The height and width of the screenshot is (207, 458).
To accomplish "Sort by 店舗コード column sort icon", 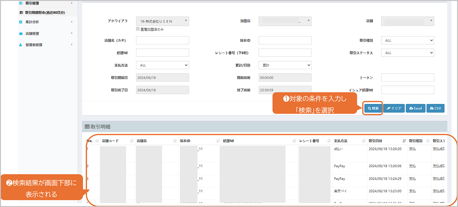I will (132, 141).
